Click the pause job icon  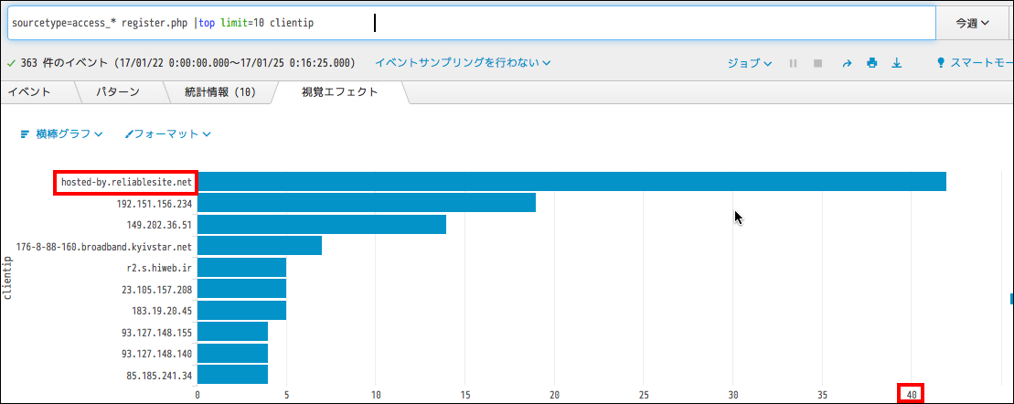coord(793,63)
